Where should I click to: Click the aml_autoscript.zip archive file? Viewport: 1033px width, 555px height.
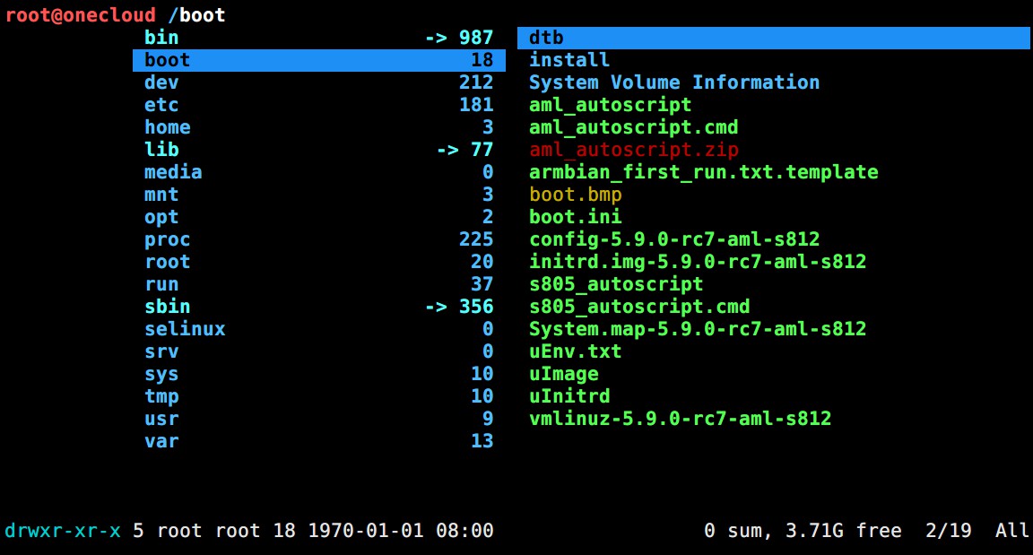[x=633, y=150]
